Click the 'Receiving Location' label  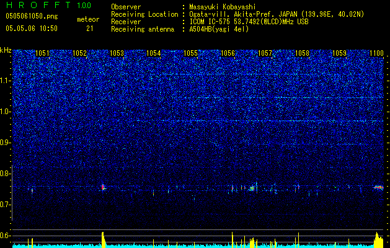144,14
